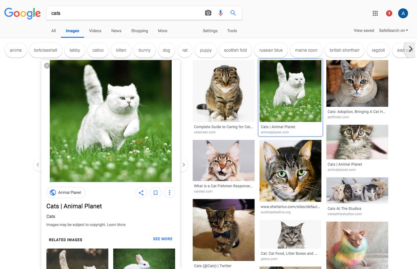The width and height of the screenshot is (417, 269).
Task: Open the SafeSearch on dropdown
Action: pos(393,31)
